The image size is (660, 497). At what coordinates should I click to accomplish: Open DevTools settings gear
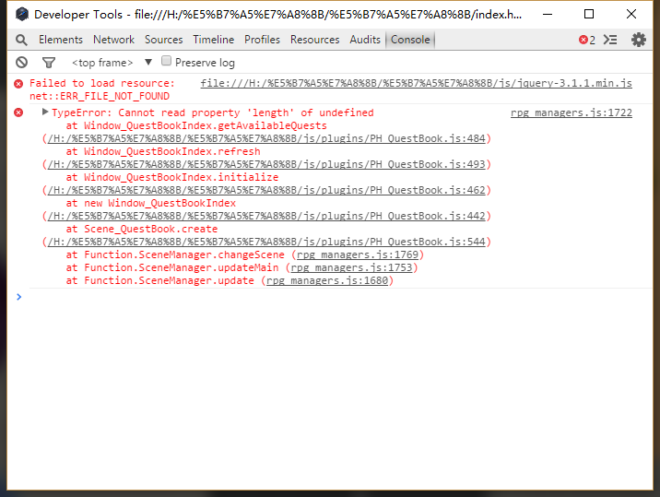[x=639, y=40]
